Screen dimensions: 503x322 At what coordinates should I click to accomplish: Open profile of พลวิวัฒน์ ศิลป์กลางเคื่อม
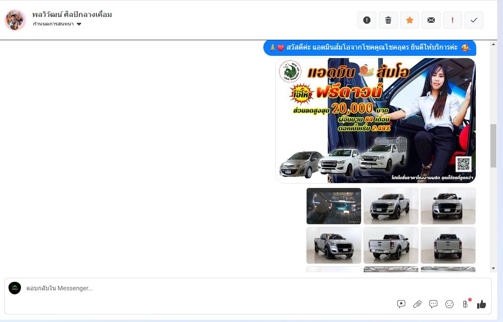(72, 14)
